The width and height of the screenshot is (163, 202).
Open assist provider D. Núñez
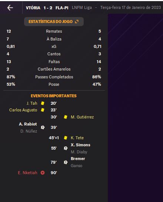29,131
